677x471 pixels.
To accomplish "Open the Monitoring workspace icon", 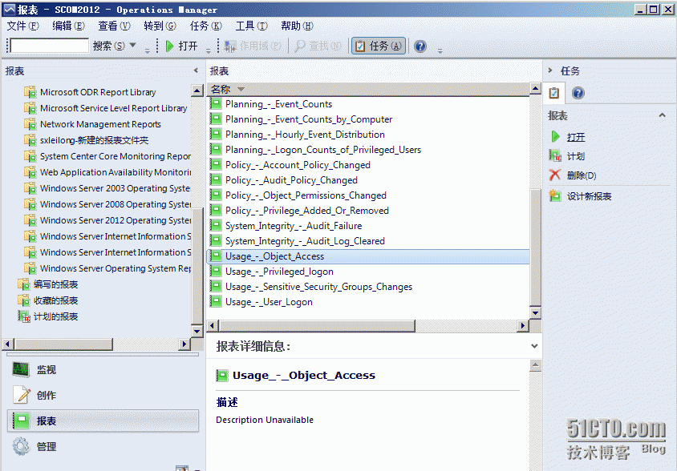I will click(x=20, y=369).
